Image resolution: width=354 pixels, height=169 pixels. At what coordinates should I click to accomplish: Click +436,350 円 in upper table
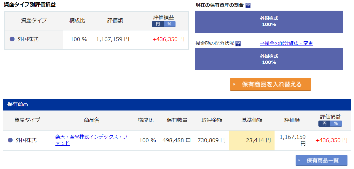click(x=169, y=39)
